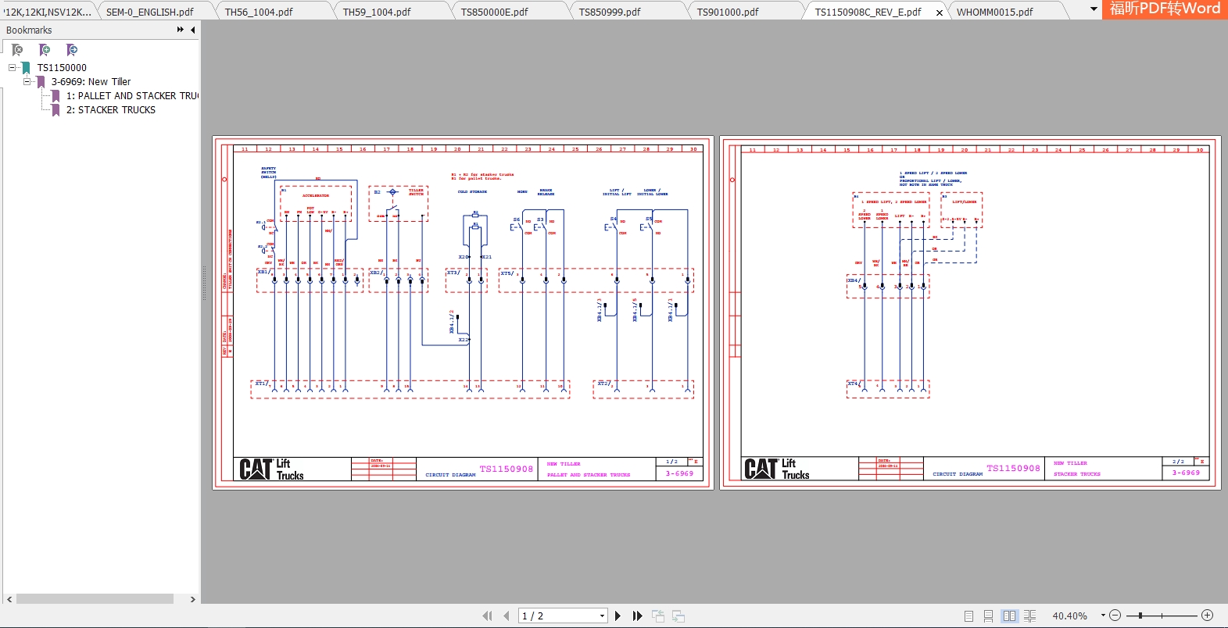The height and width of the screenshot is (628, 1228).
Task: Open the zoom percentage dropdown arrow
Action: tap(1103, 616)
